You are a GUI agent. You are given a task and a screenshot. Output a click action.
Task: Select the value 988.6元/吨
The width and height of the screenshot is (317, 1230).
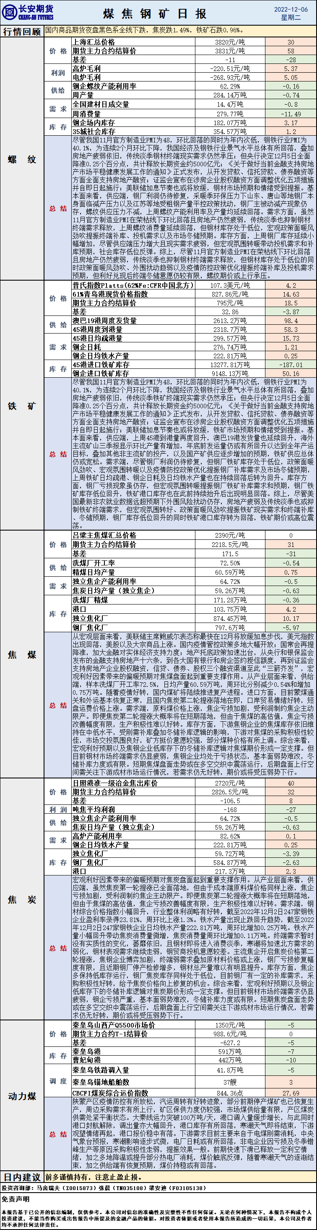pos(230,1034)
